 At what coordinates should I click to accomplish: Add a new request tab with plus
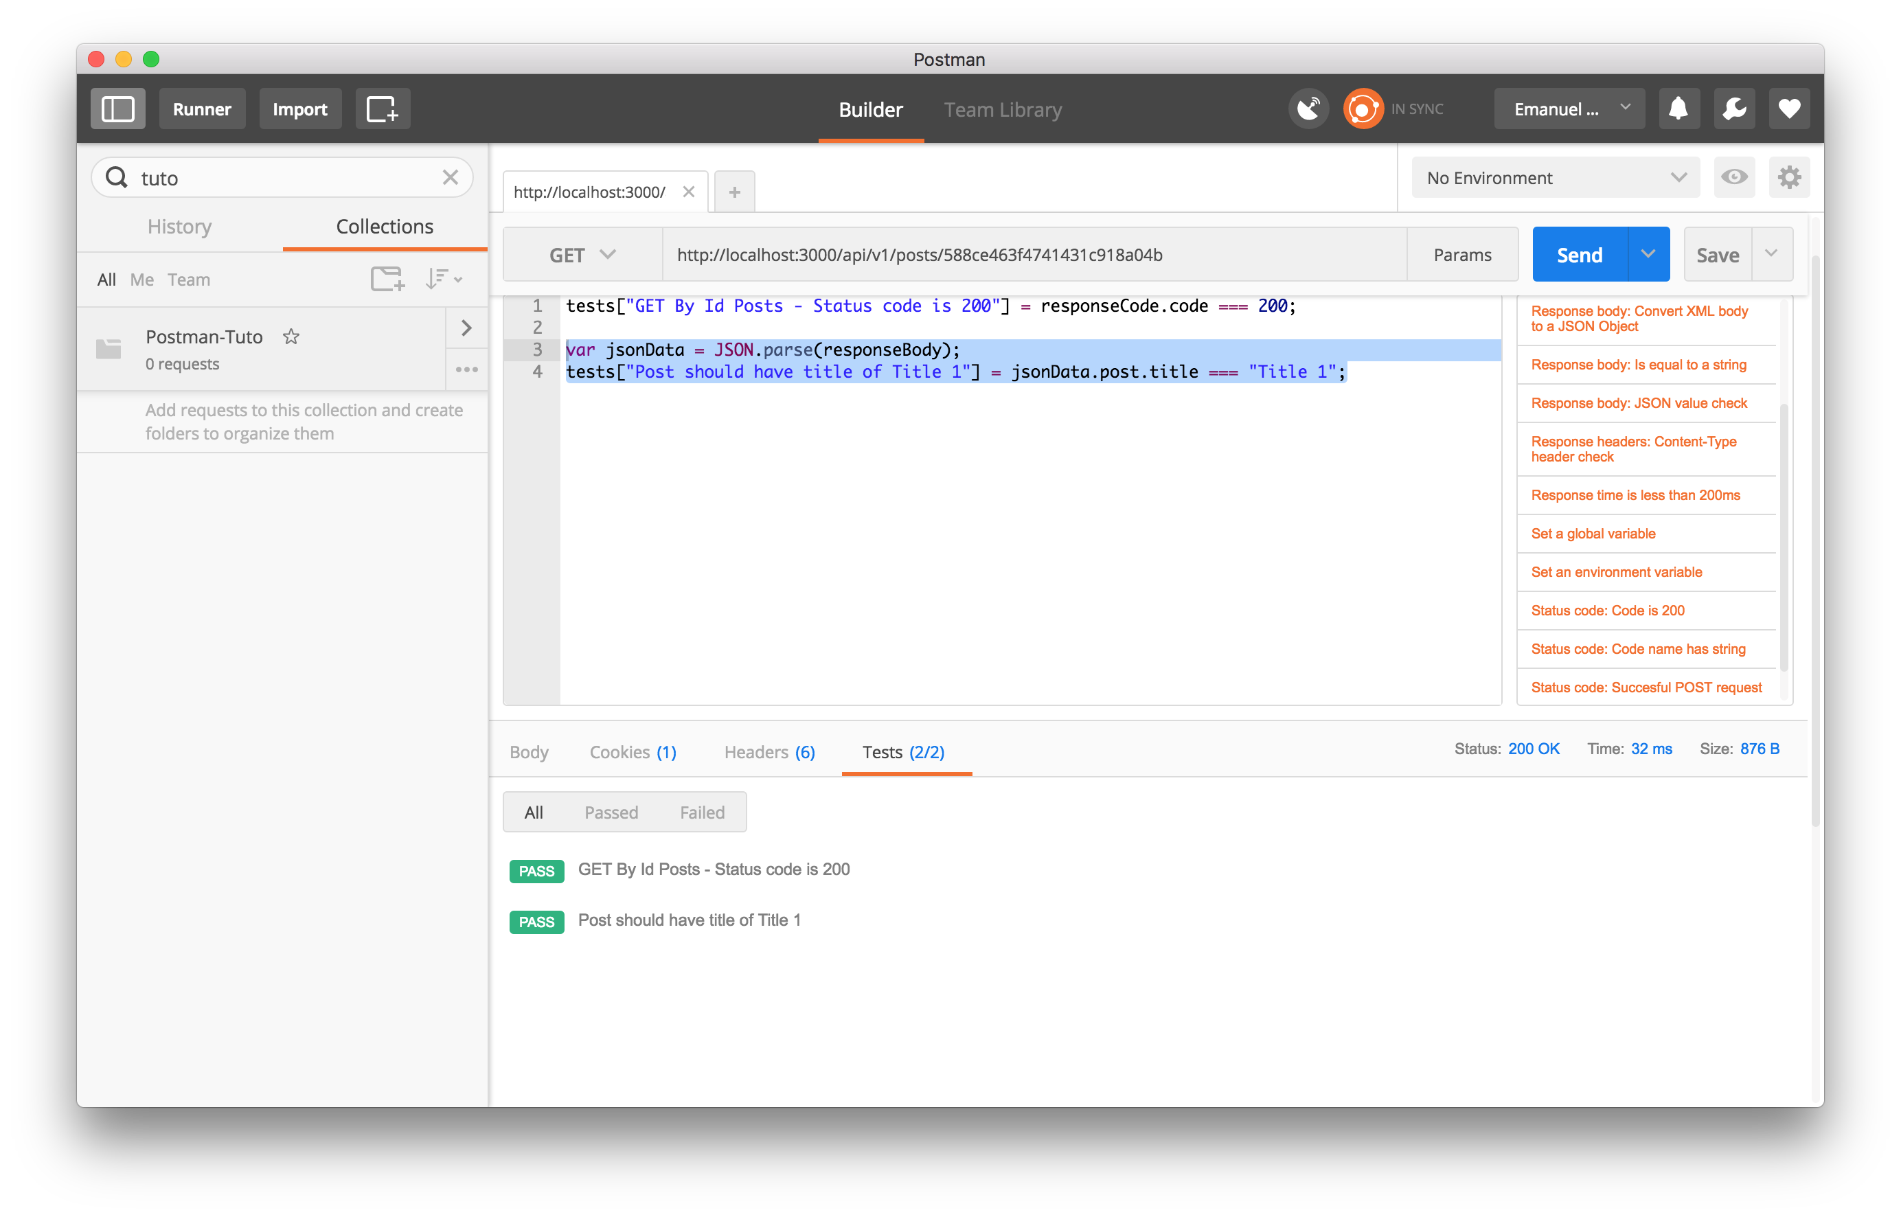(734, 192)
